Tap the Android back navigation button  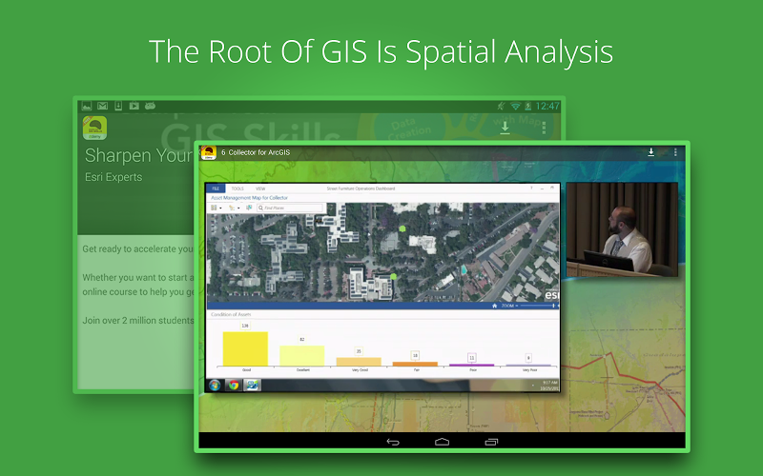393,442
